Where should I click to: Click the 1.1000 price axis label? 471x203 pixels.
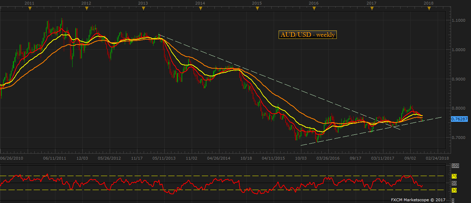pos(459,20)
